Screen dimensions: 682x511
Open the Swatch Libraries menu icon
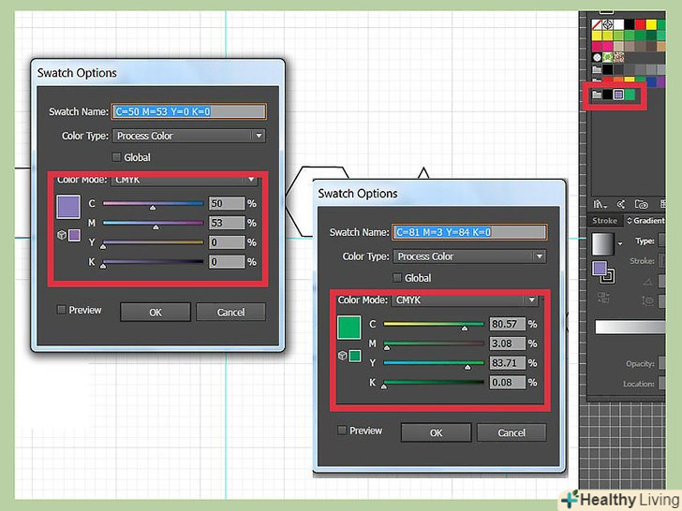click(x=597, y=203)
